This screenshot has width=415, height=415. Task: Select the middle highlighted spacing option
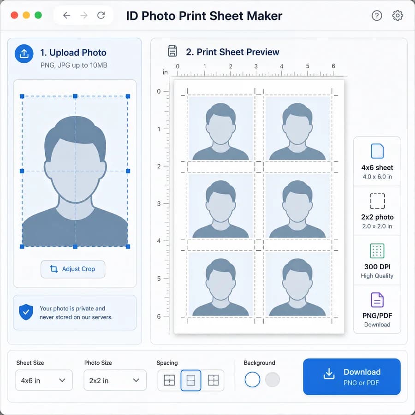point(191,380)
